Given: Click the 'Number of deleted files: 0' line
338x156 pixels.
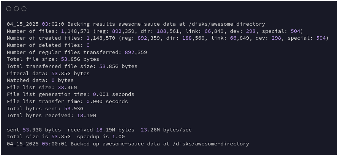Looking at the screenshot, I should (48, 45).
